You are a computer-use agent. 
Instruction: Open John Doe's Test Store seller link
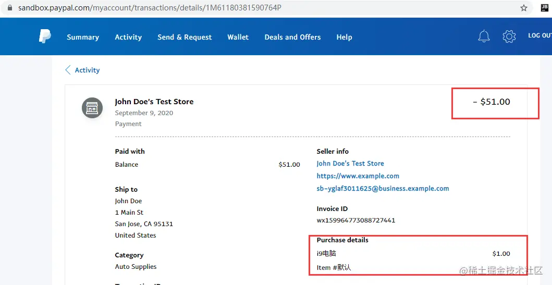(350, 164)
